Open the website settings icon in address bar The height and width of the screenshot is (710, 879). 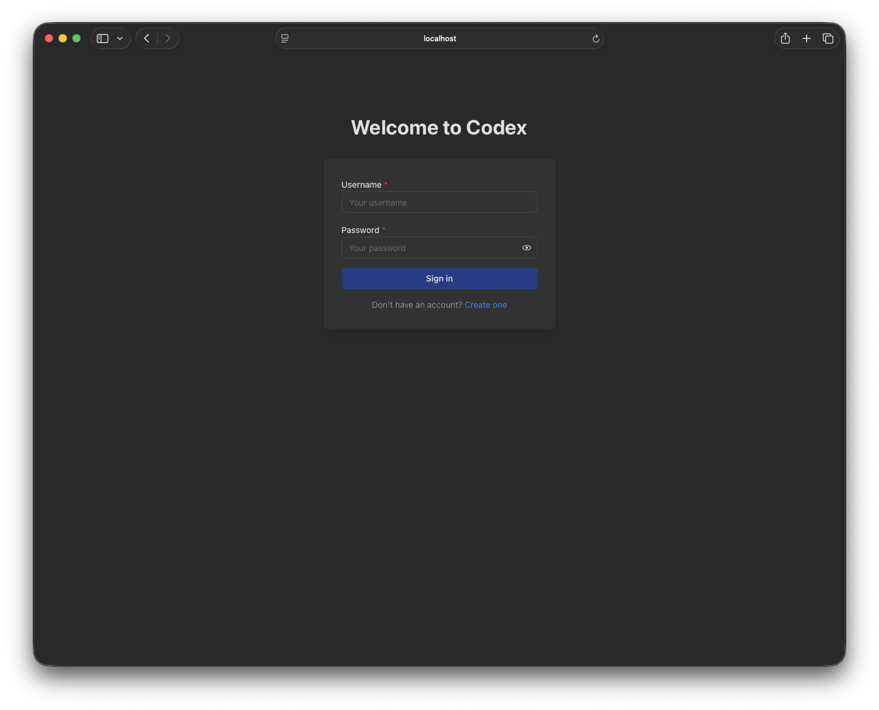pyautogui.click(x=284, y=38)
